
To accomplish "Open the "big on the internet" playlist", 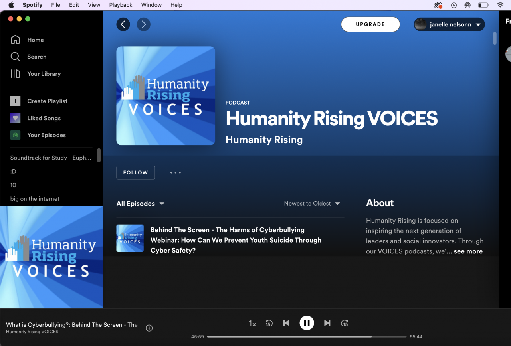I will pos(35,199).
